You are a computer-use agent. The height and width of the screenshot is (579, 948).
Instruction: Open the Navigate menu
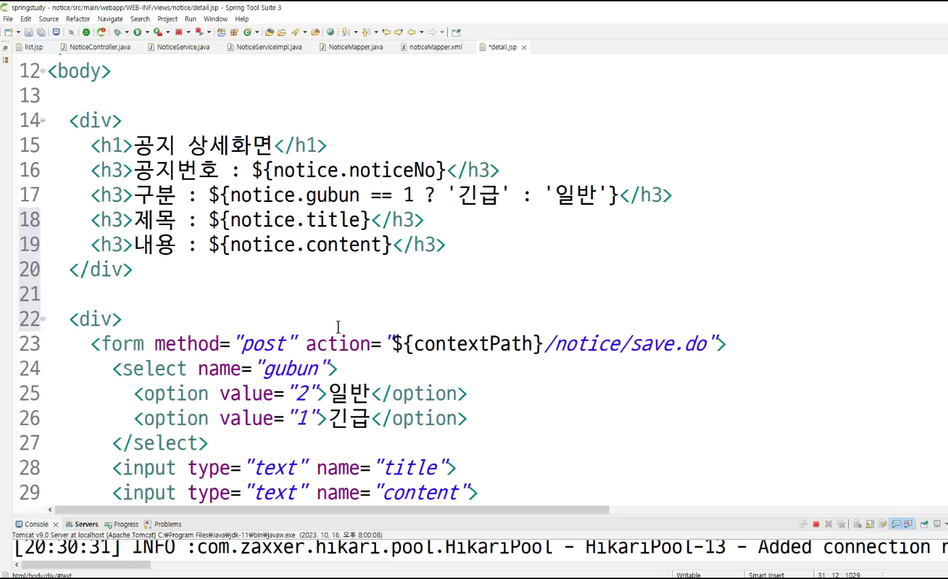pyautogui.click(x=111, y=19)
